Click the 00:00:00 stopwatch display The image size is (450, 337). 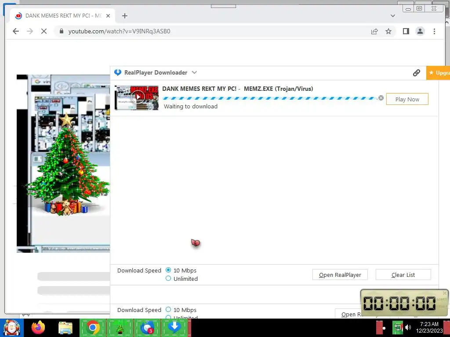(x=399, y=303)
